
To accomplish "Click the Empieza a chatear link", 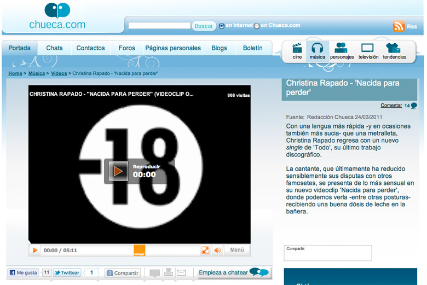I will [223, 272].
